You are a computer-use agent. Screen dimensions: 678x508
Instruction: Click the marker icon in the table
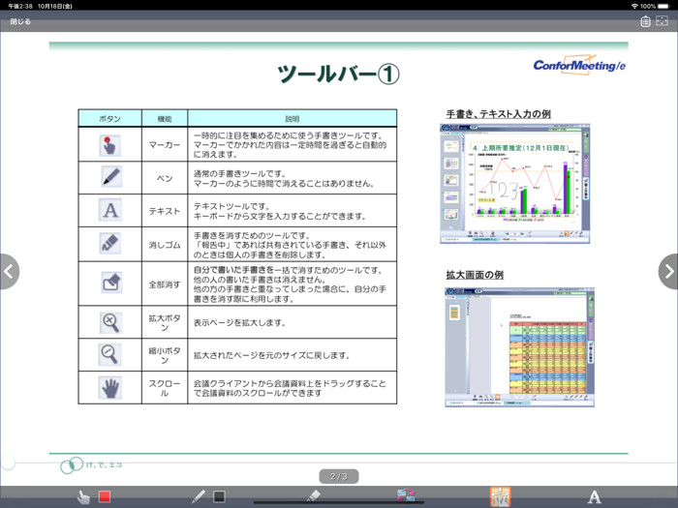[109, 145]
